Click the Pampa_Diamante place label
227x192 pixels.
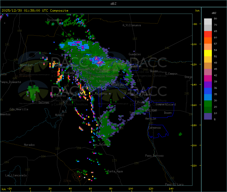click(x=11, y=82)
